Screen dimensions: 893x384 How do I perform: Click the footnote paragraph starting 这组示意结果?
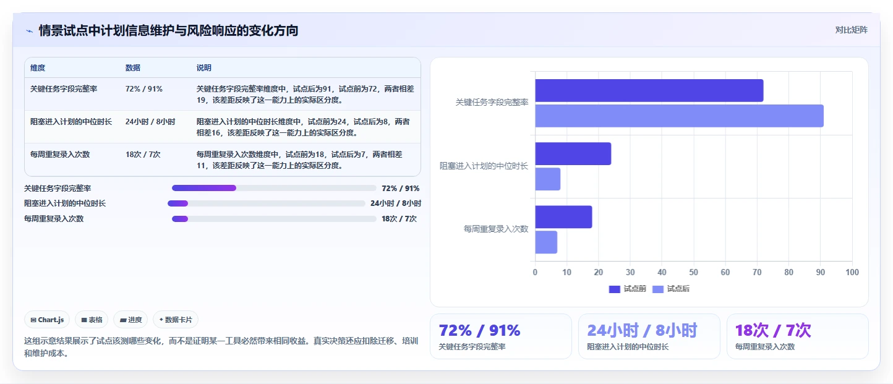coord(221,347)
